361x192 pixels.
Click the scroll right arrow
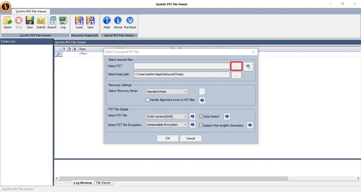[x=358, y=178]
